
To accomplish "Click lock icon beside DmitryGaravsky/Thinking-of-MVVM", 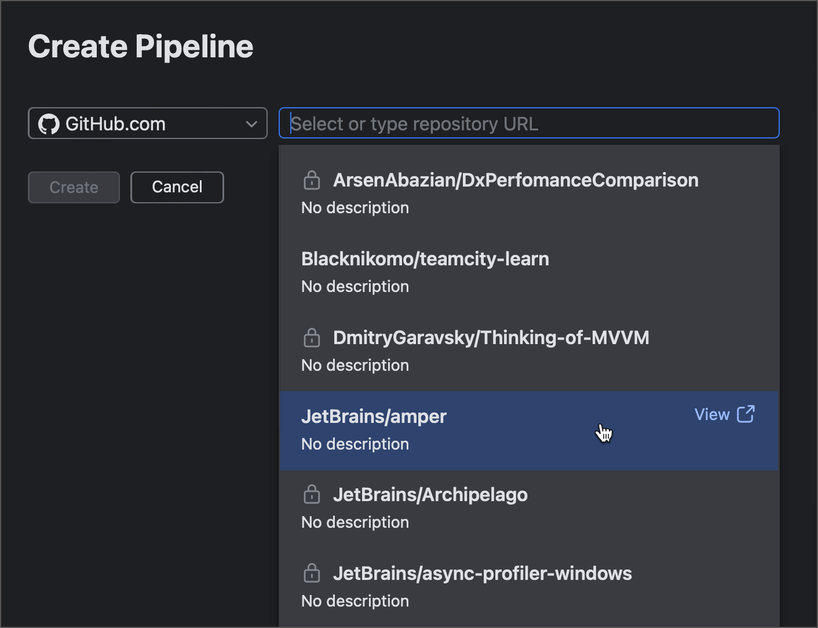I will (312, 338).
